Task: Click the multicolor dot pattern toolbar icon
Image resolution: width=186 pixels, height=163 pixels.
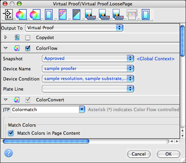Action: click(62, 14)
